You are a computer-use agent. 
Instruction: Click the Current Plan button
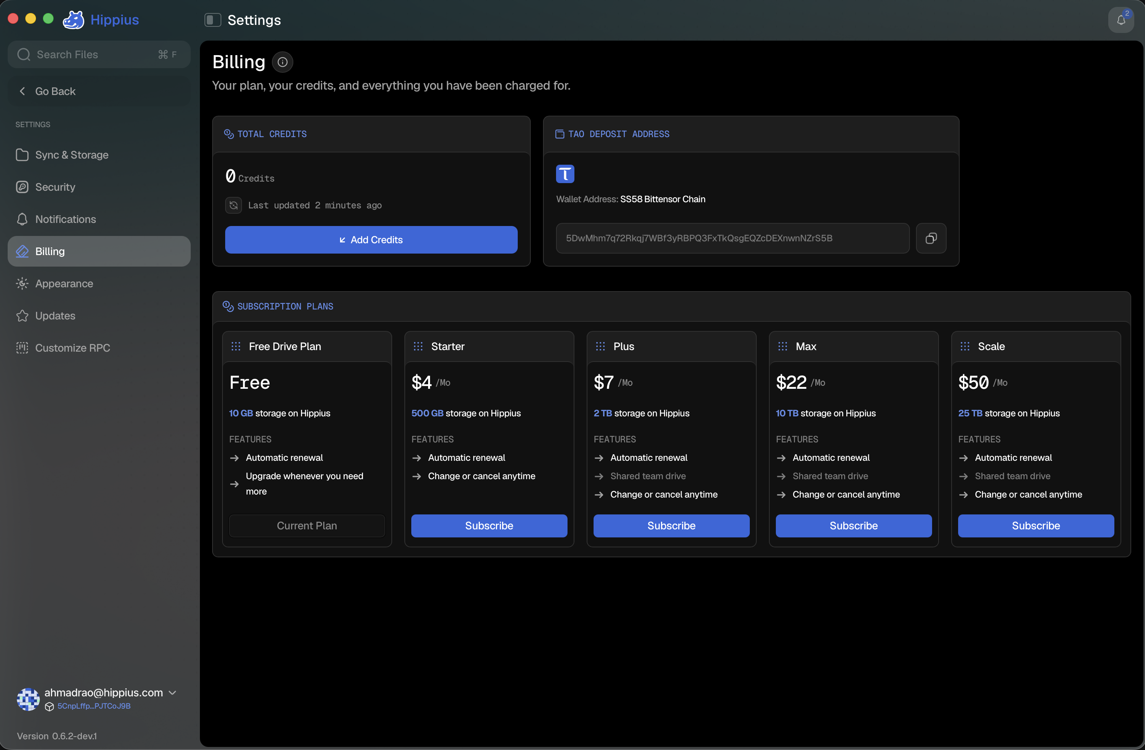307,526
